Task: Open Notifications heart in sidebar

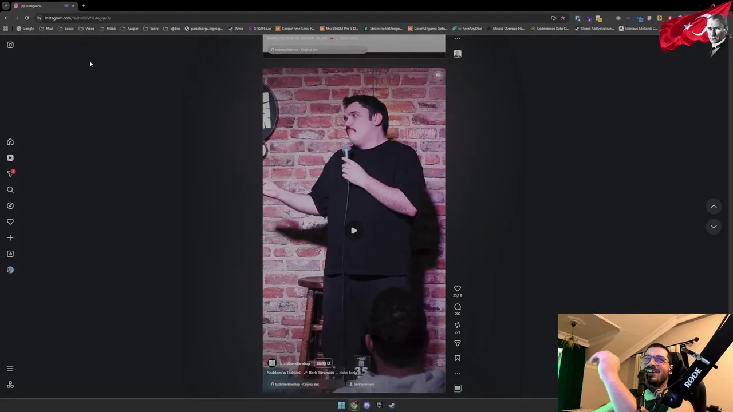Action: click(x=10, y=221)
